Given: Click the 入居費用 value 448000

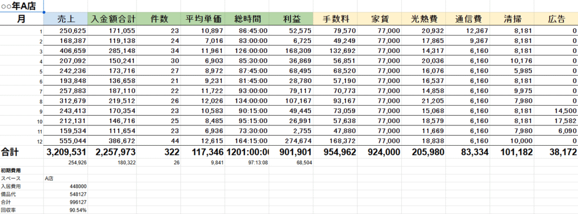Looking at the screenshot, I should (65, 186).
